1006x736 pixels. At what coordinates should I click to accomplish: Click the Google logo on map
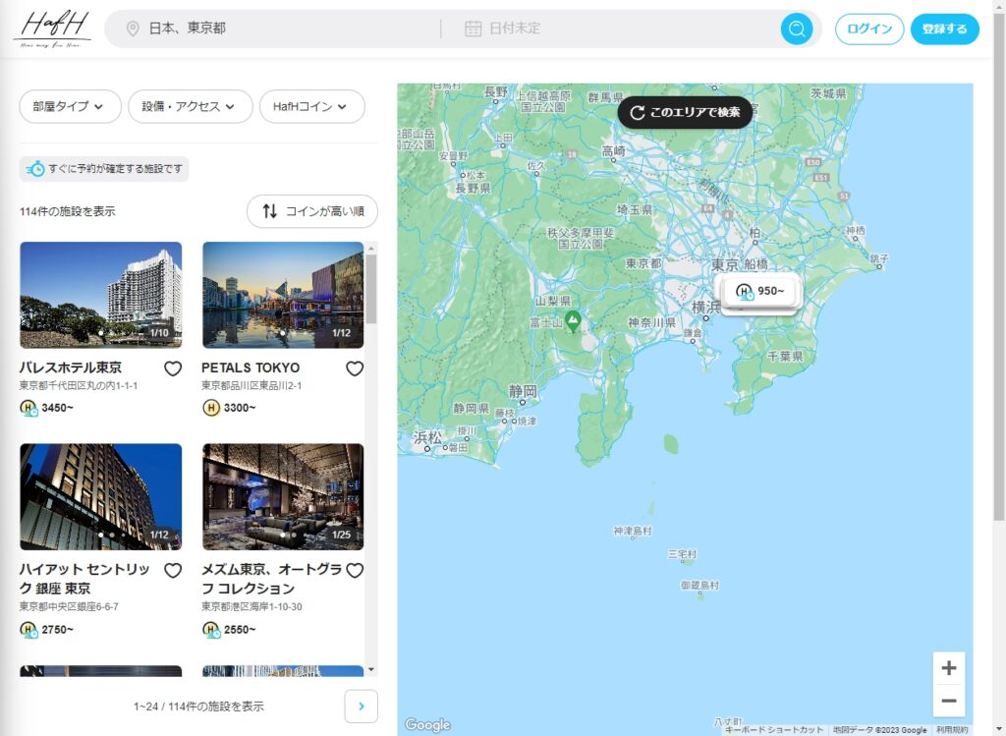[x=428, y=724]
